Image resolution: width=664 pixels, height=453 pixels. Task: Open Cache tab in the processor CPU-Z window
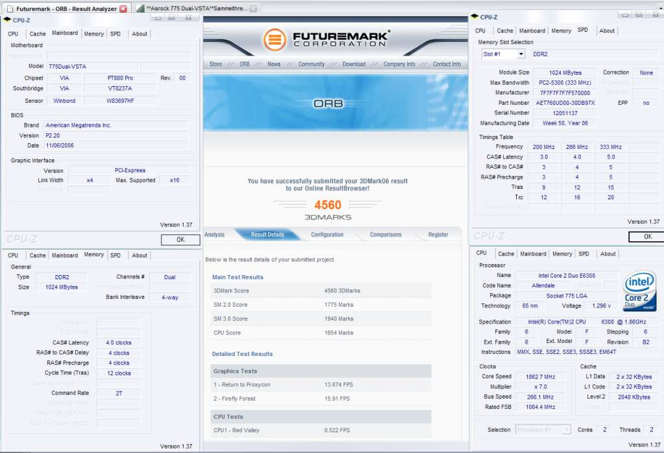(x=506, y=254)
